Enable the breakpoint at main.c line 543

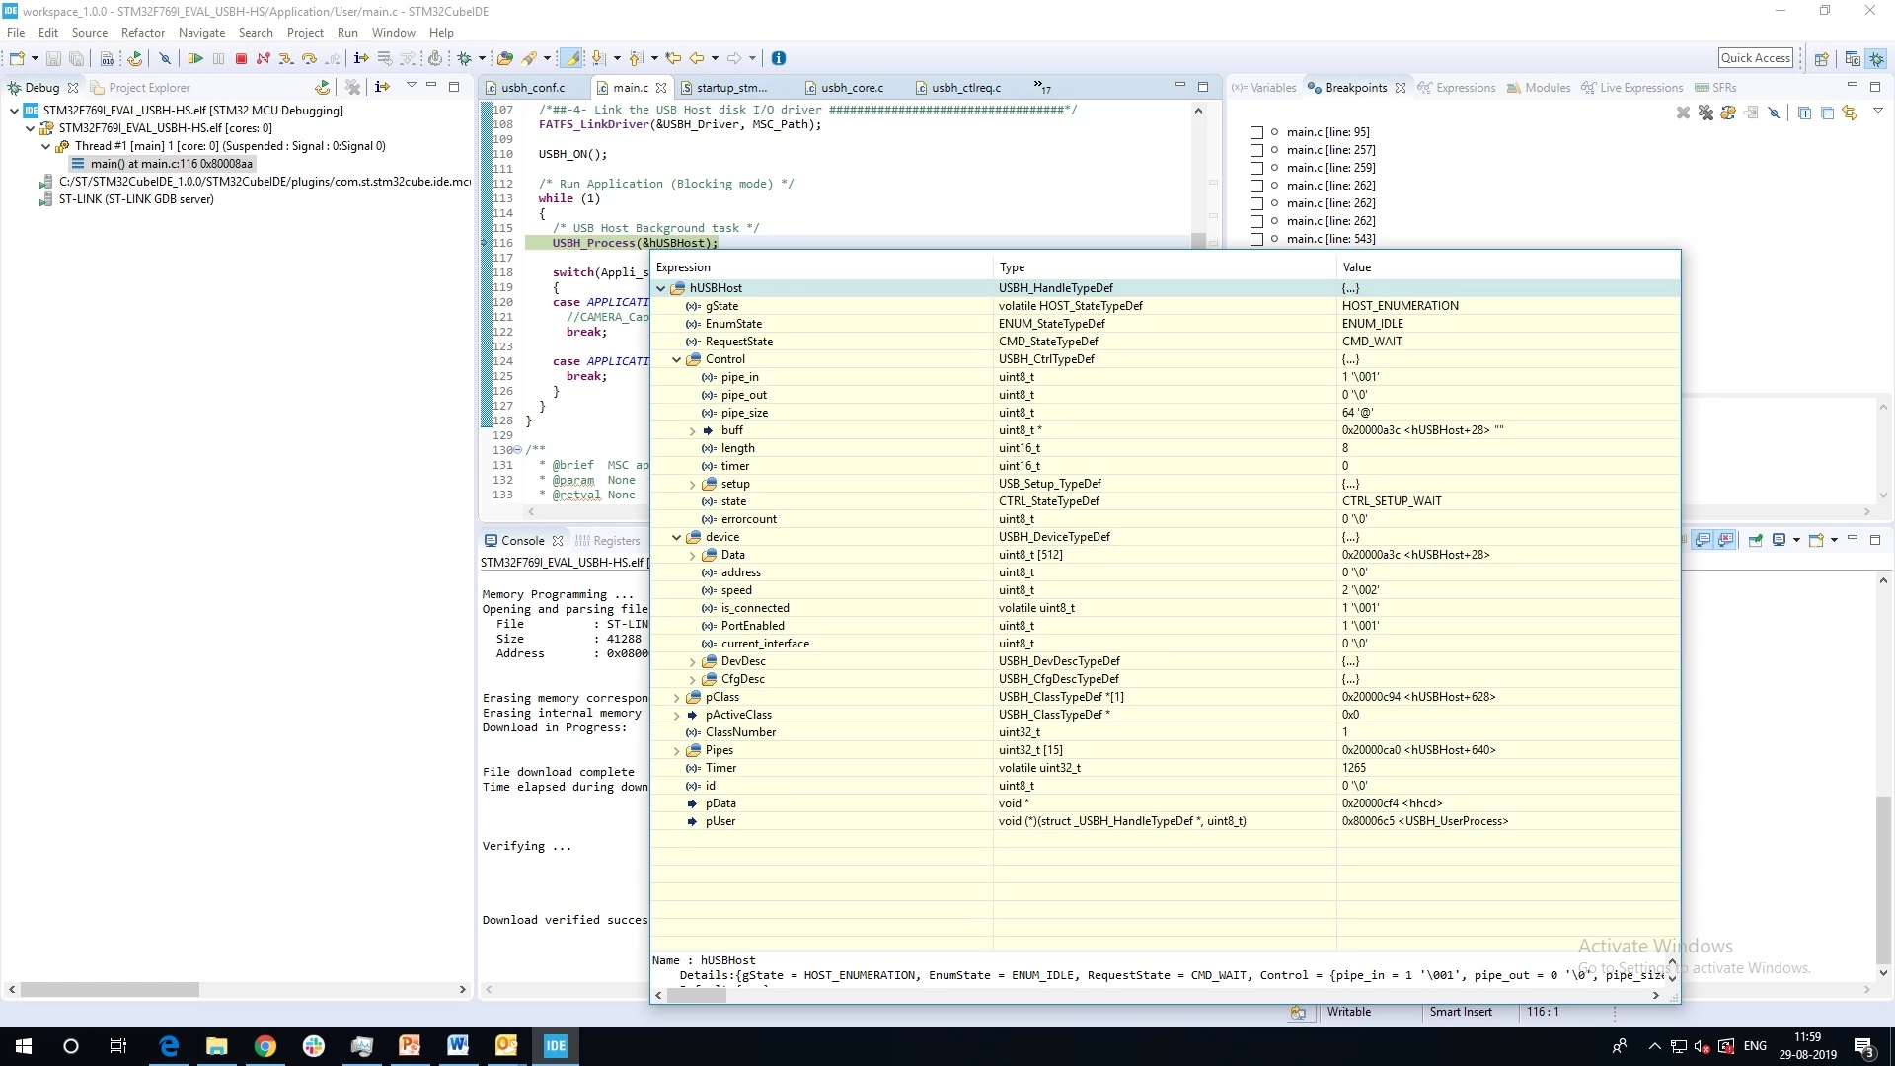(x=1256, y=239)
